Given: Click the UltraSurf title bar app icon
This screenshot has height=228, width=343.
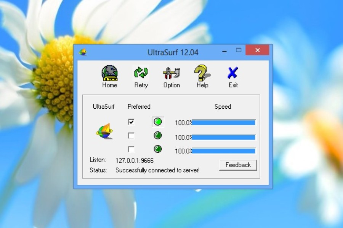Looking at the screenshot, I should (x=82, y=52).
